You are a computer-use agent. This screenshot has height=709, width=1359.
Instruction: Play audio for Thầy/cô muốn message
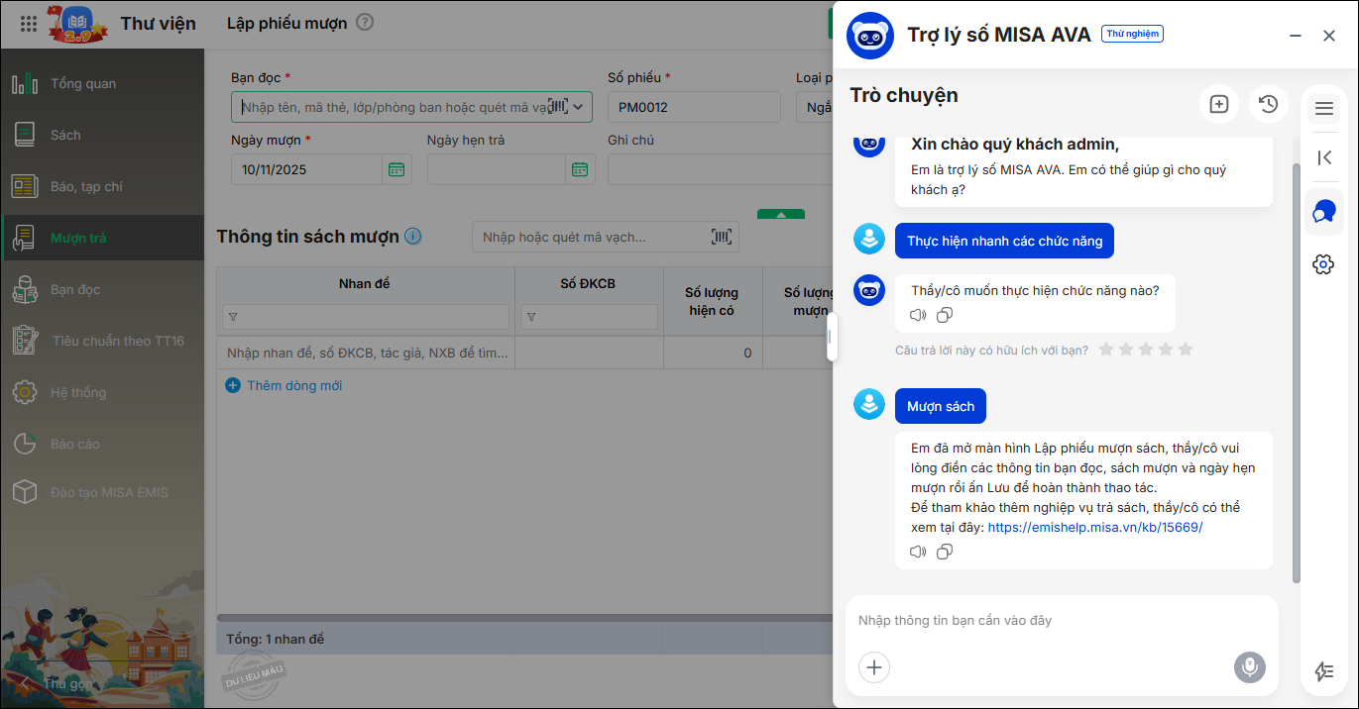(x=918, y=315)
